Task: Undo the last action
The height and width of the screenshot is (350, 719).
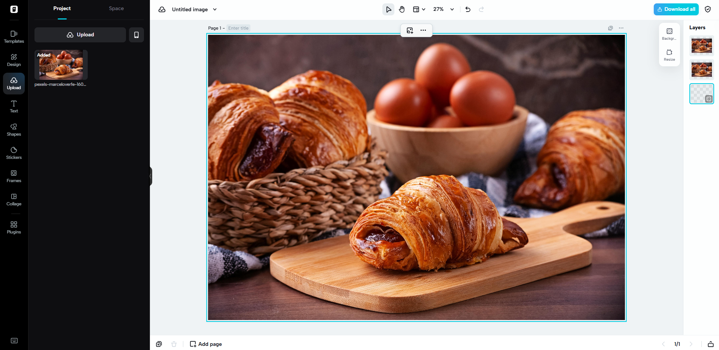Action: click(x=468, y=9)
